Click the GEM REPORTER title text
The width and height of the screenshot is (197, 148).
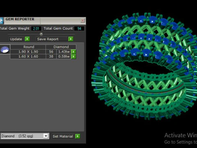[x=20, y=19]
